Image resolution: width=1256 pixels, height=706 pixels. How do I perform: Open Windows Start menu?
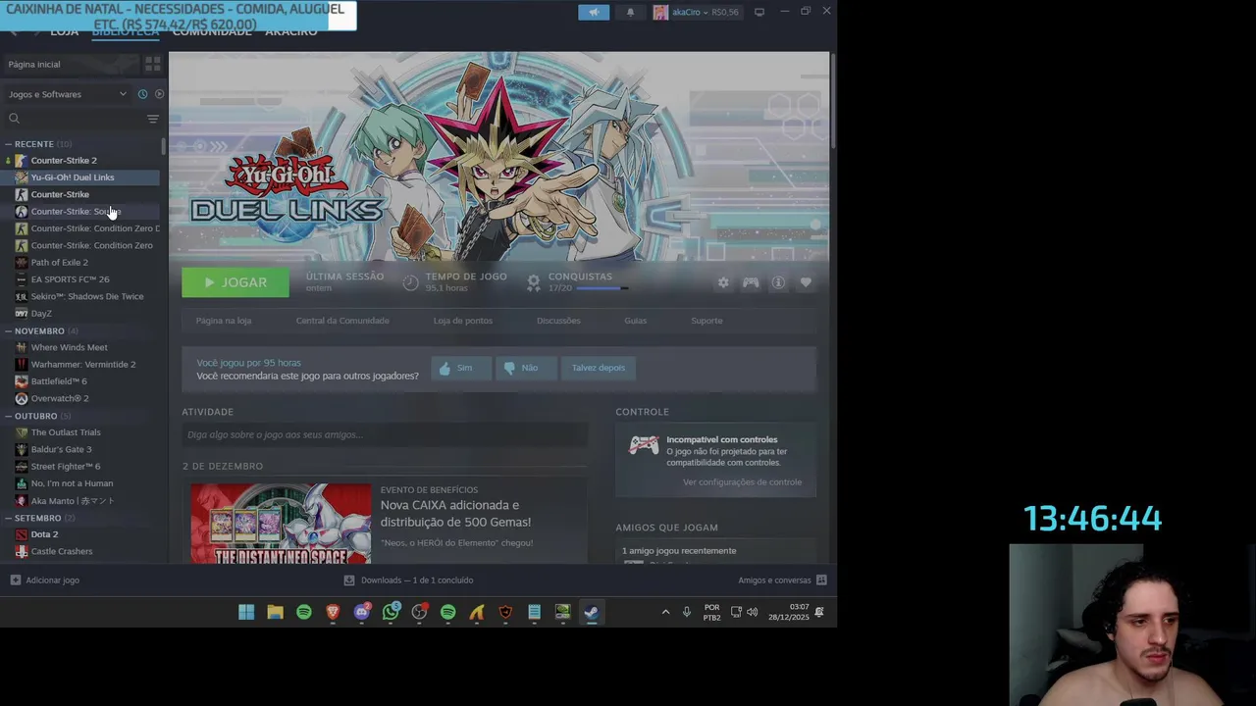[x=246, y=612]
